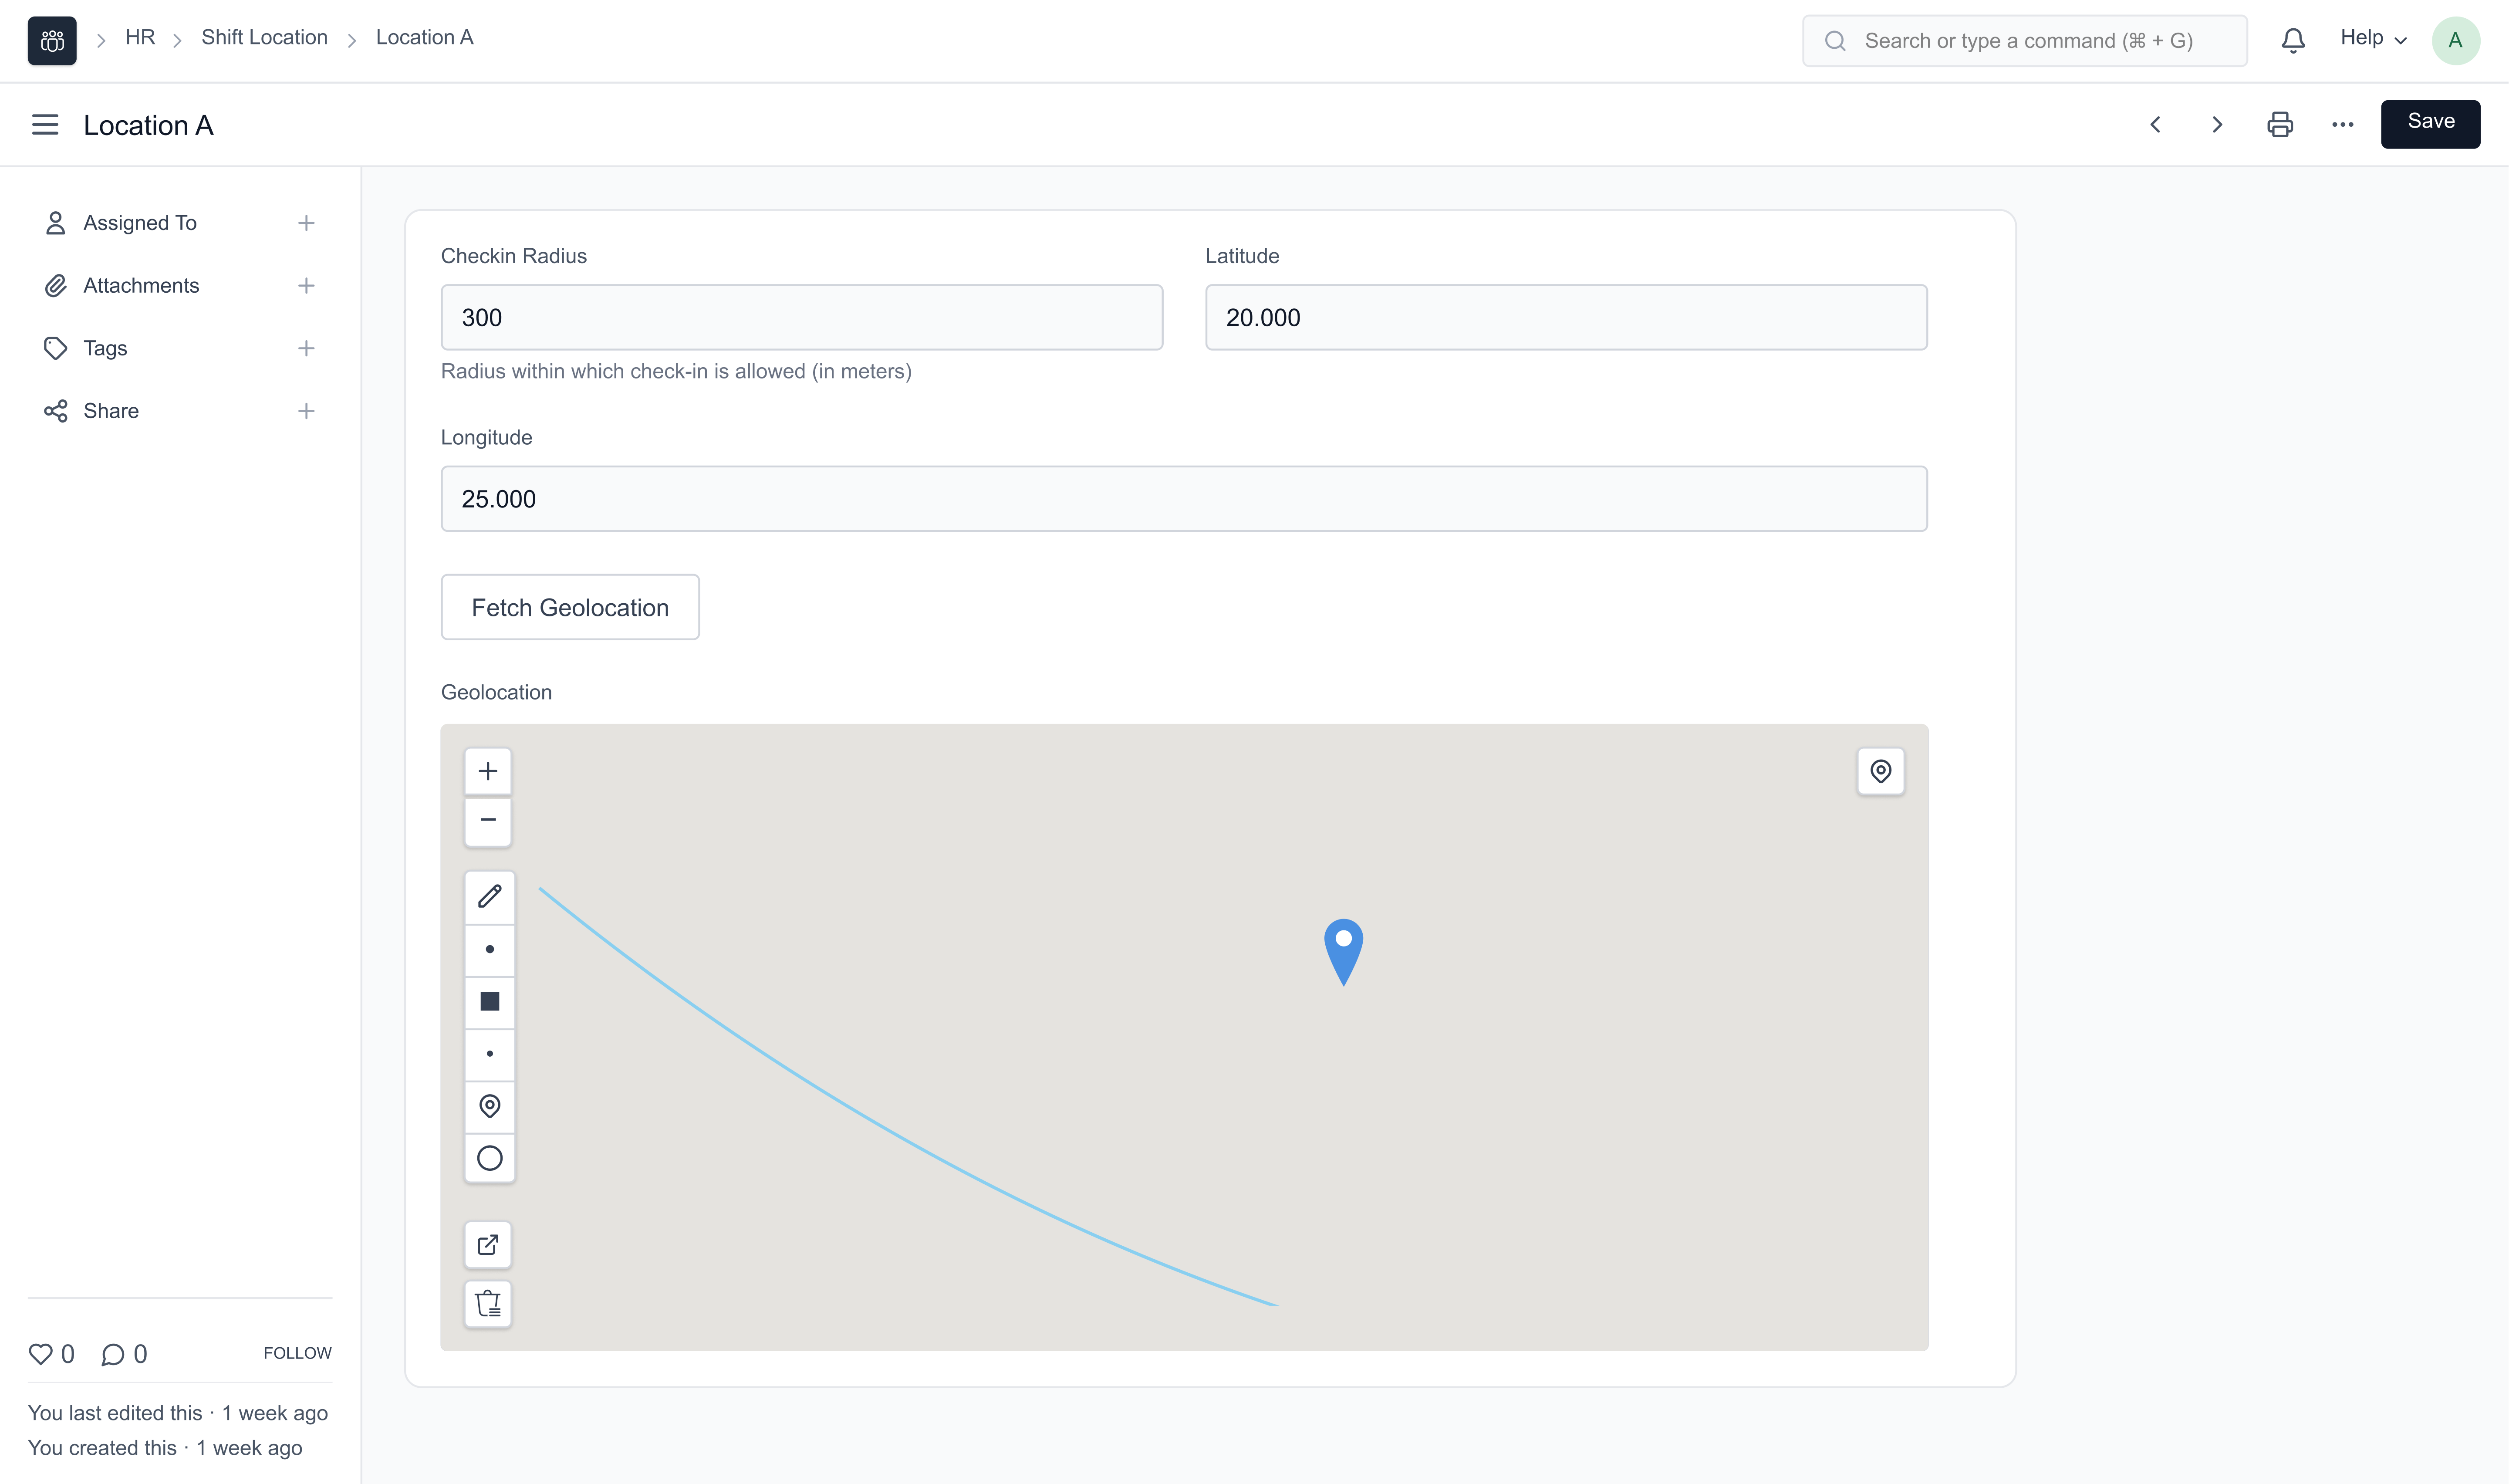Viewport: 2509px width, 1484px height.
Task: Click the map zoom out button
Action: pyautogui.click(x=488, y=820)
